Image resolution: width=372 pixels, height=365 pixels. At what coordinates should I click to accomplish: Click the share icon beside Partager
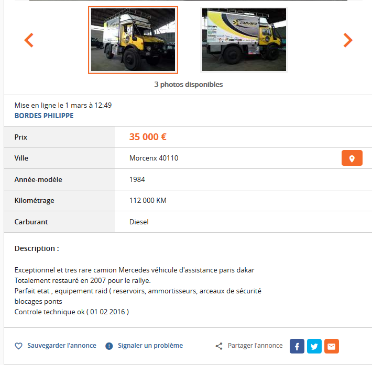click(x=219, y=346)
